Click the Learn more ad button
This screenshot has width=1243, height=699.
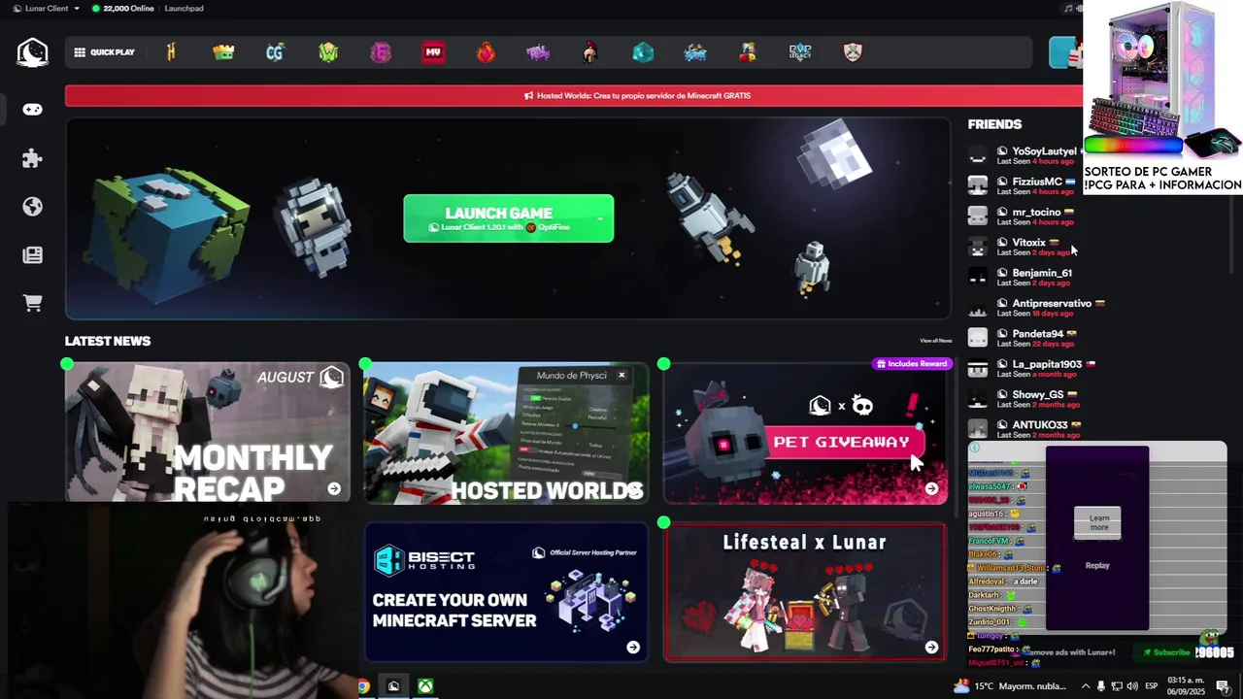point(1098,522)
